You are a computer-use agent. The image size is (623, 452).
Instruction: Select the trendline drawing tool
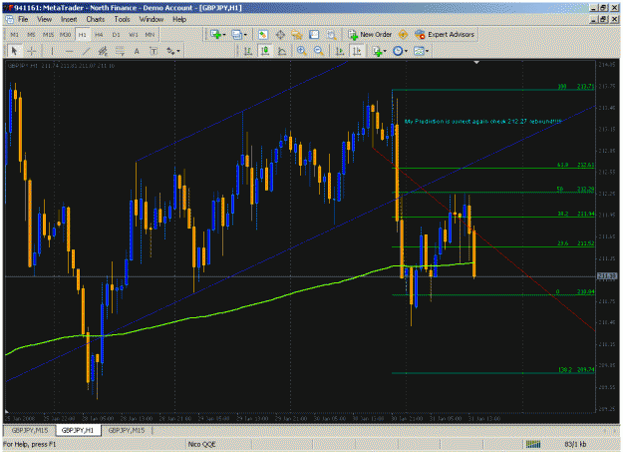[x=86, y=51]
